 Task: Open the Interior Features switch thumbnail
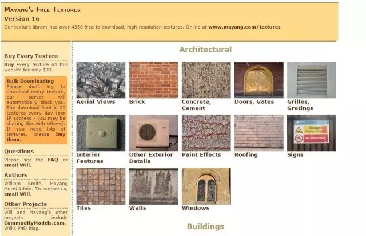coord(101,133)
